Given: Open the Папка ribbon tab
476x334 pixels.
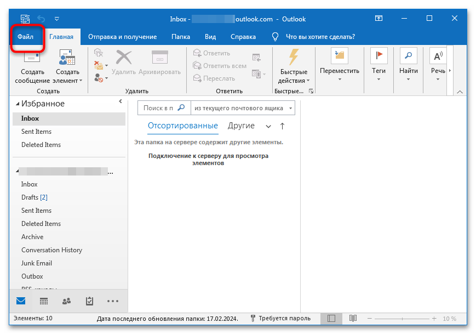Looking at the screenshot, I should [181, 37].
